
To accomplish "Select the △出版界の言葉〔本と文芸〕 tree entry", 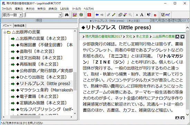I will (41, 39).
